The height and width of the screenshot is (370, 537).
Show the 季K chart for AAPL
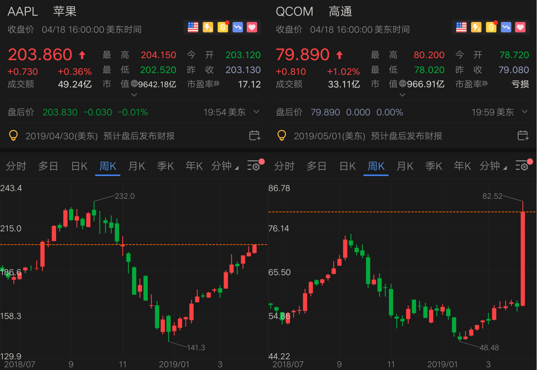(x=165, y=166)
